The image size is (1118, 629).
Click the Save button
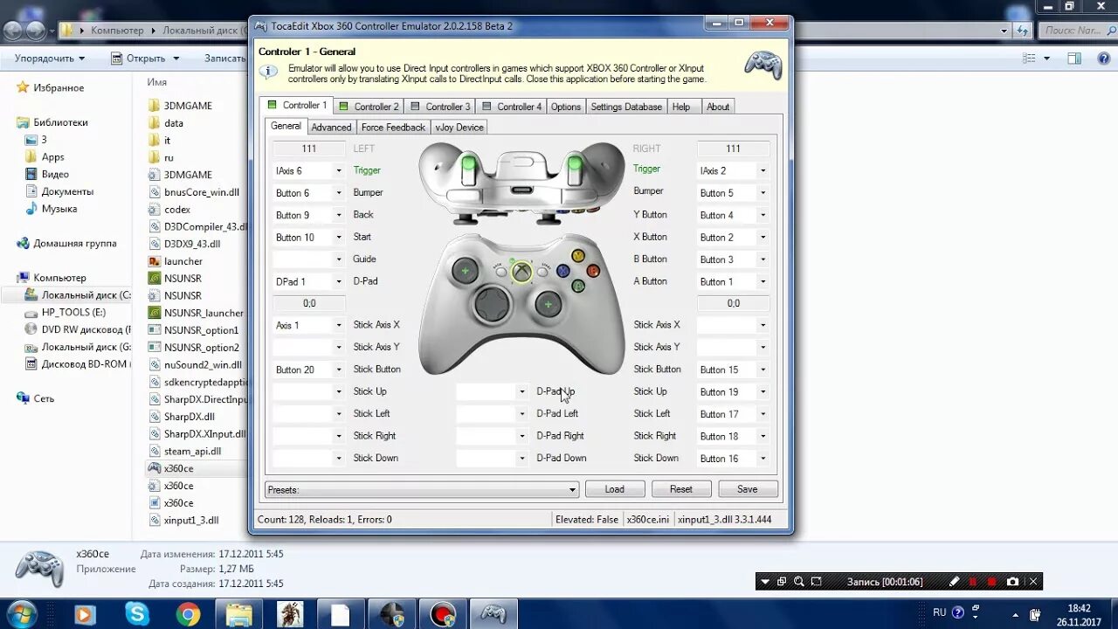(748, 489)
